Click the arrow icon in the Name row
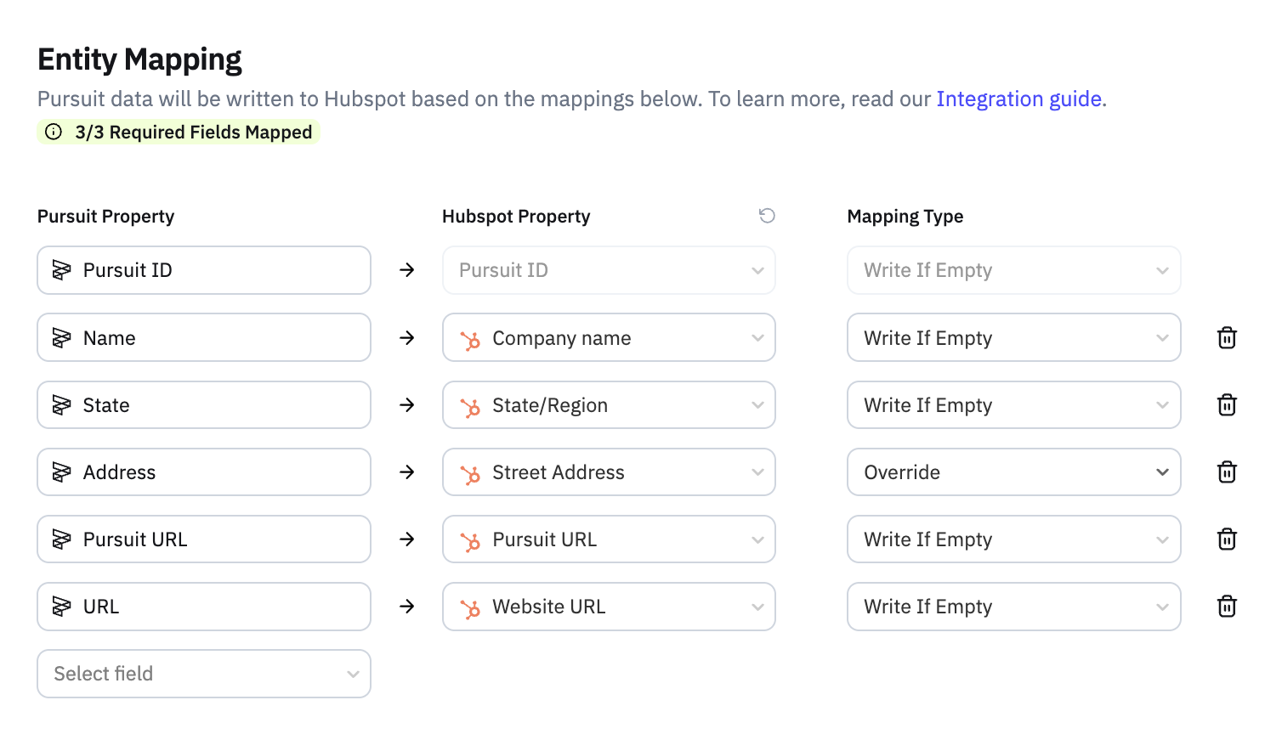Viewport: 1282px width, 751px height. point(407,337)
